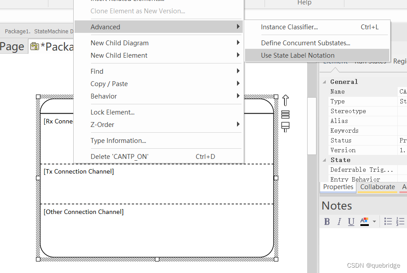Screen dimensions: 407x273
Task: Open Copy / Paste submenu
Action: click(x=158, y=83)
